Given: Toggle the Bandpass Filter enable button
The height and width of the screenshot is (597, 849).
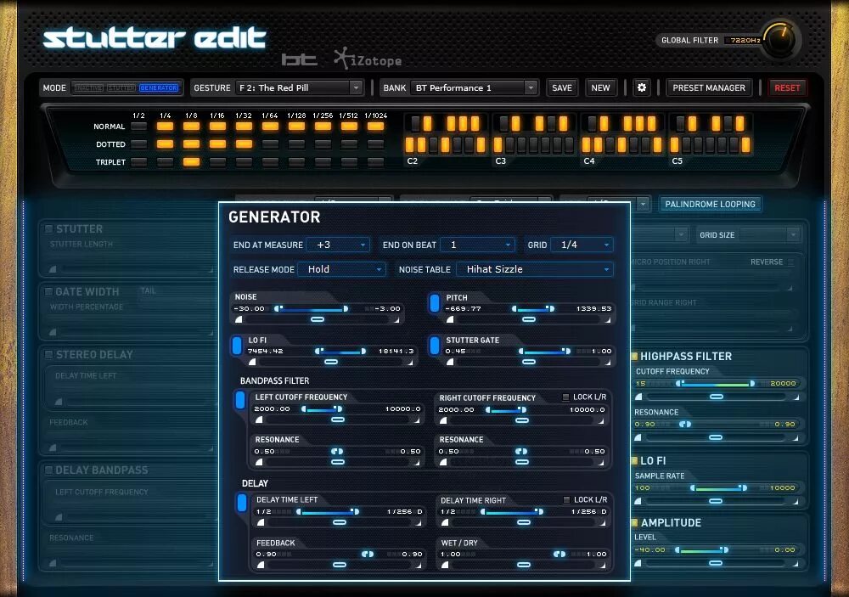Looking at the screenshot, I should point(240,400).
